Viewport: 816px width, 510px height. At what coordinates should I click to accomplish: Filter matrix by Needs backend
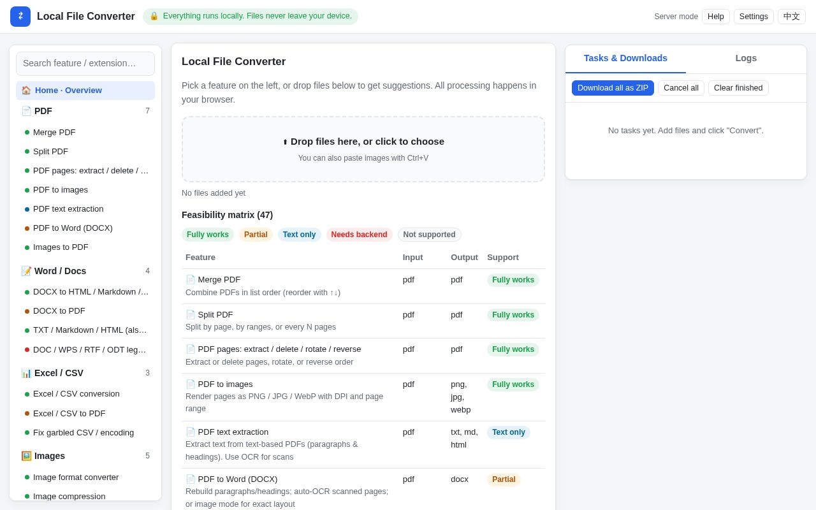point(359,235)
